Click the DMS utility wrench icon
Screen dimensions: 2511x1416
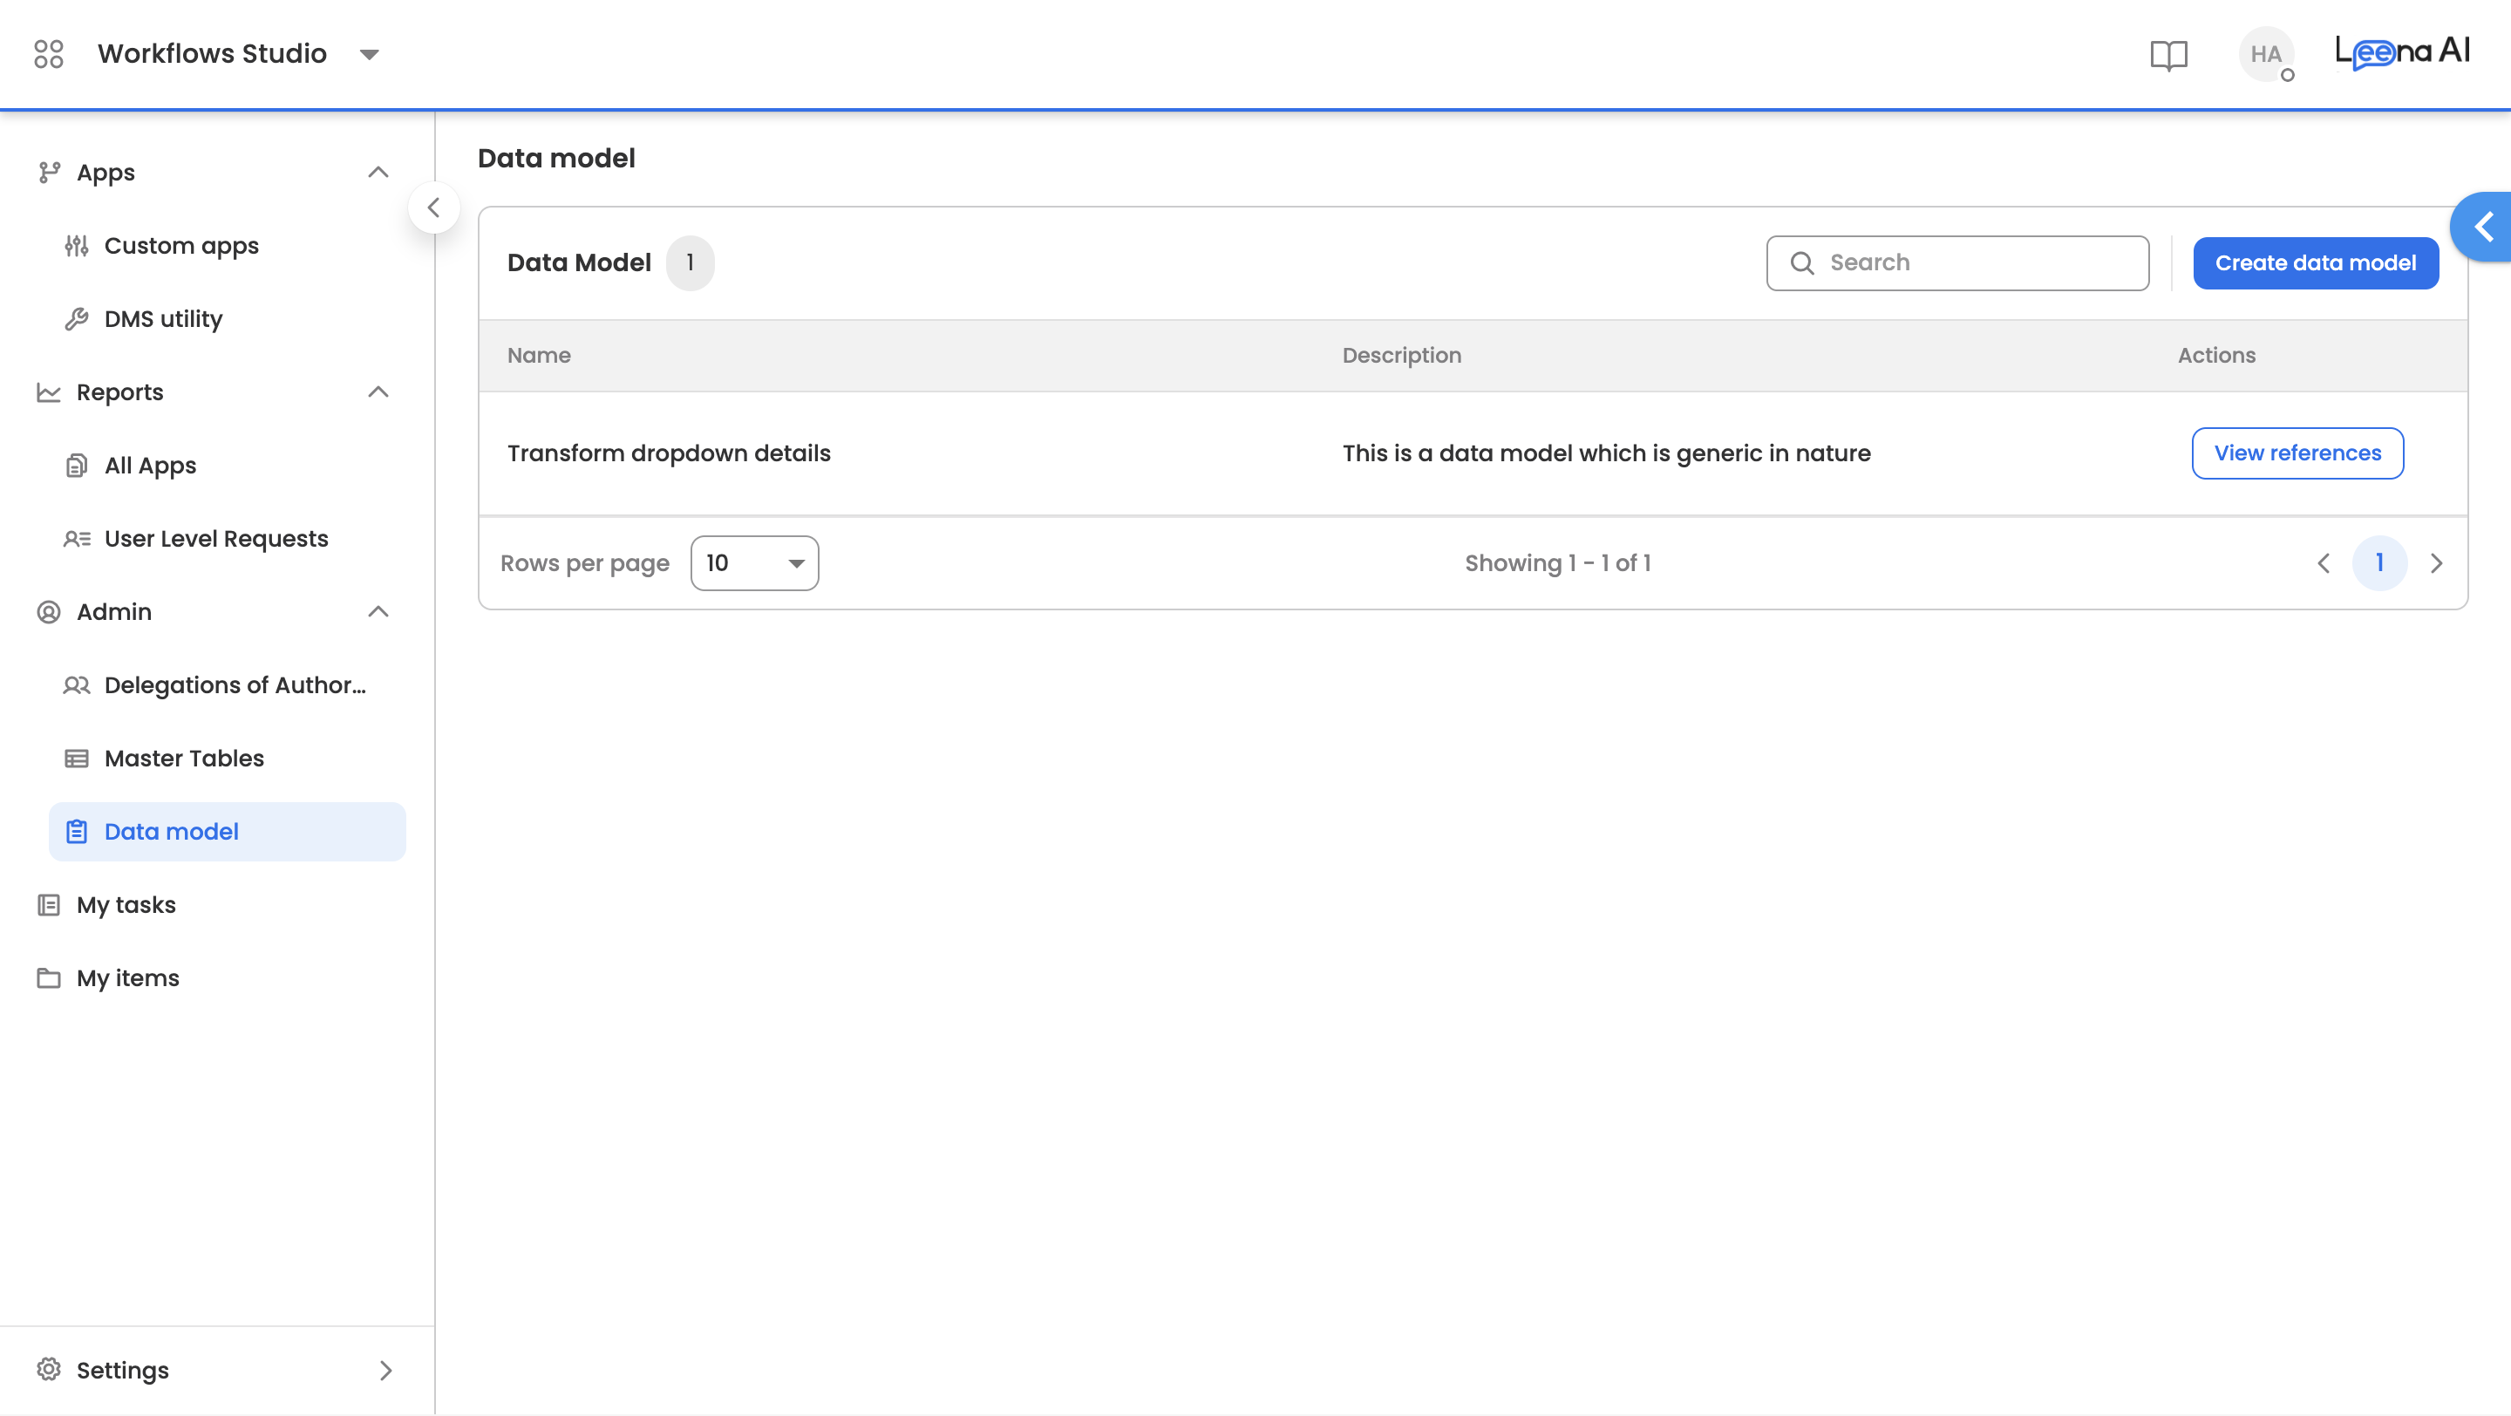[x=77, y=318]
